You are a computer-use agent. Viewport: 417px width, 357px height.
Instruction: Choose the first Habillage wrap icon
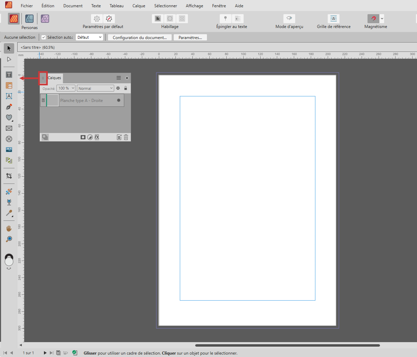coord(158,19)
